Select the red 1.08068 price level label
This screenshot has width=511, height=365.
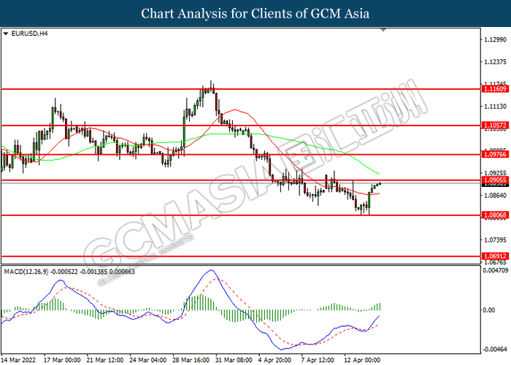[x=495, y=215]
